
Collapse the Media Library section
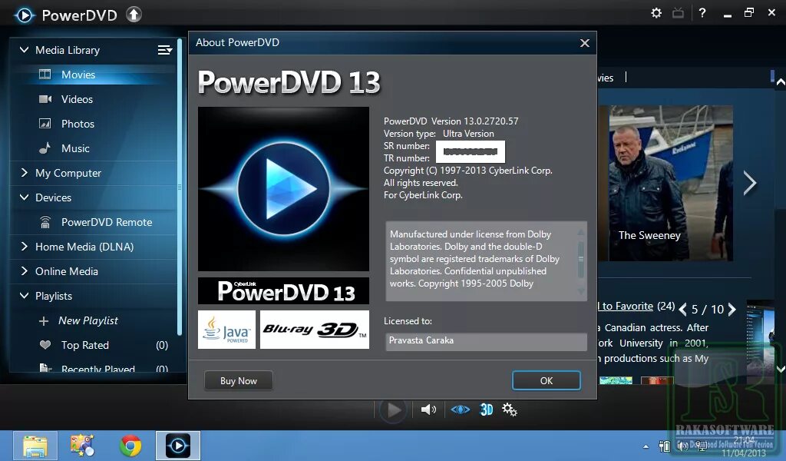pos(24,50)
